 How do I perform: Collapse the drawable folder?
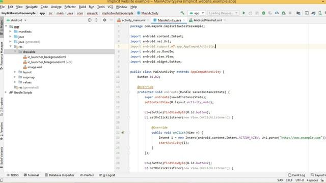click(x=15, y=52)
